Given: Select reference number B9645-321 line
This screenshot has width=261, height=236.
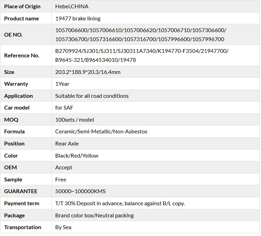Looking at the screenshot, I should pos(96,60).
